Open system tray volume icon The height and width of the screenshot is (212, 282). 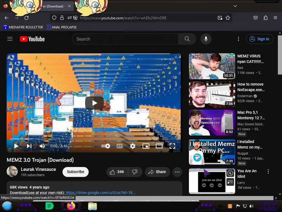(x=251, y=206)
